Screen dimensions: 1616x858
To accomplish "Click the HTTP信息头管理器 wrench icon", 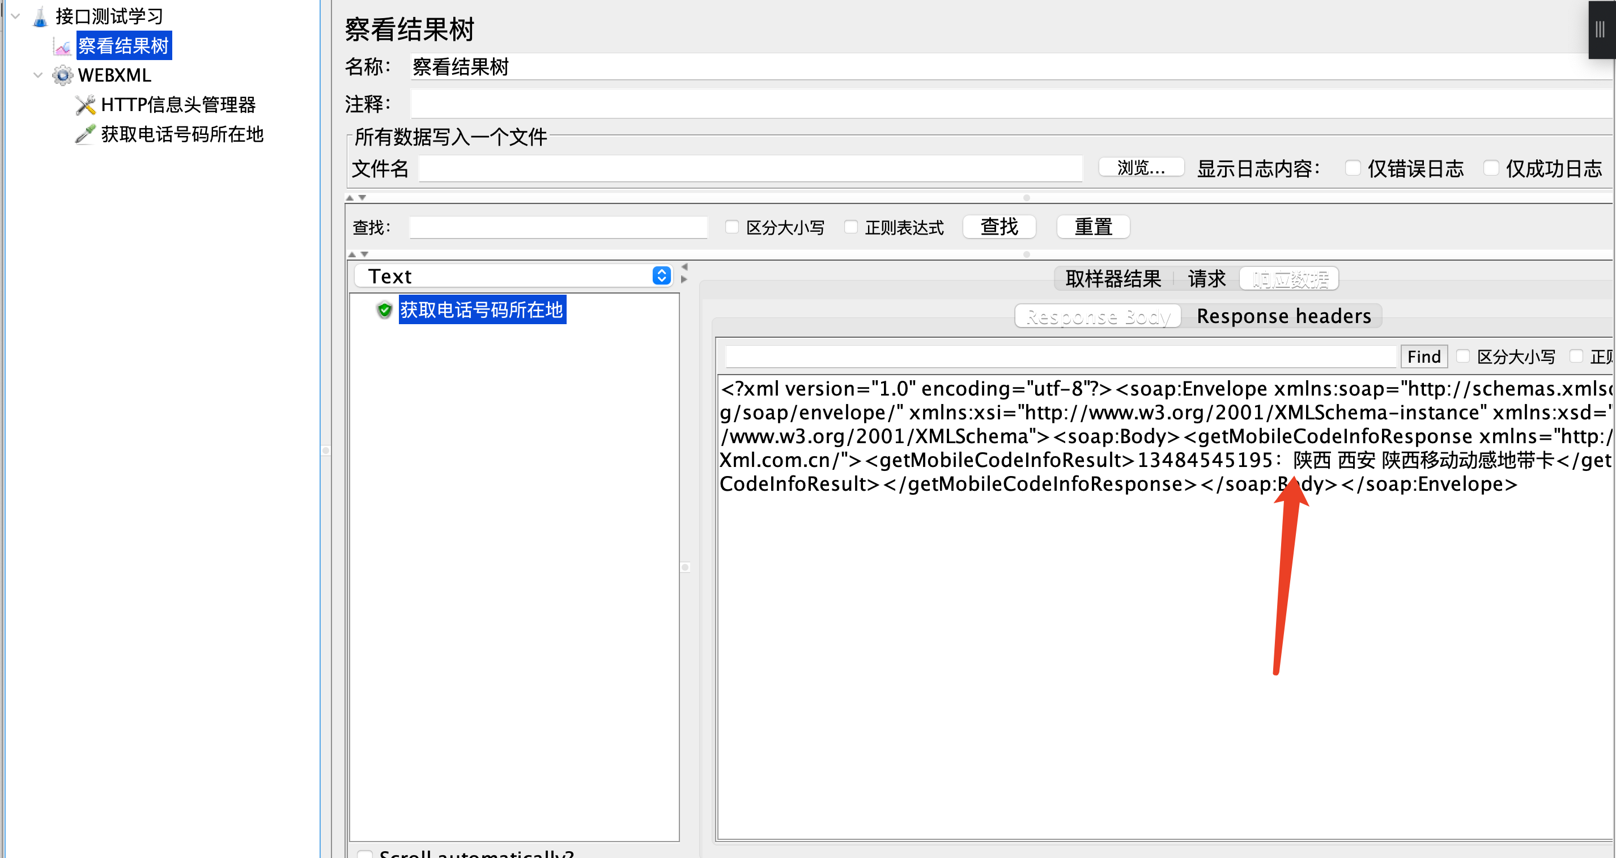I will (86, 105).
